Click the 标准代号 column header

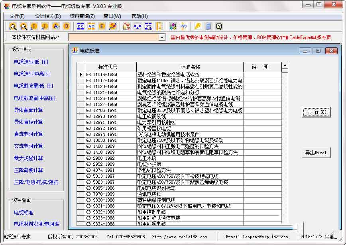(x=110, y=67)
